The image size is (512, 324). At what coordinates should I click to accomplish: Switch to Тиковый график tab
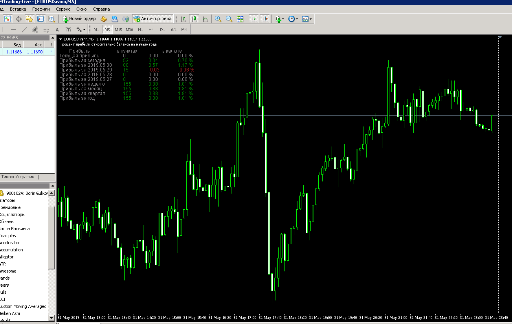pos(18,177)
